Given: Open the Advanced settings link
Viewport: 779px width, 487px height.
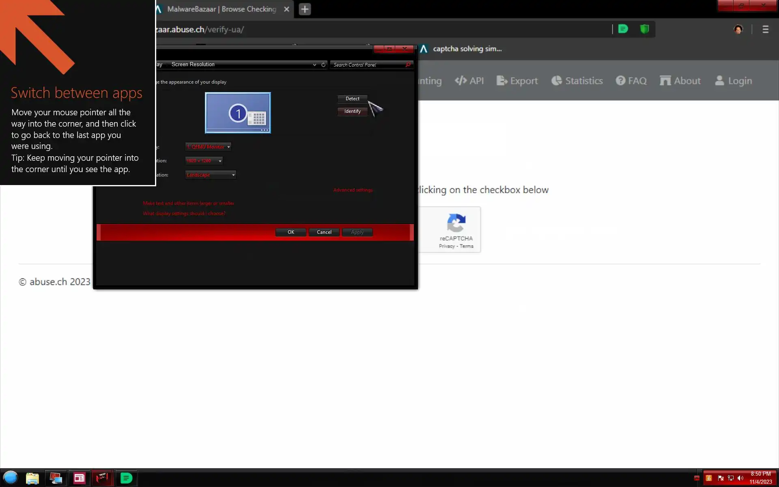Looking at the screenshot, I should [x=353, y=190].
